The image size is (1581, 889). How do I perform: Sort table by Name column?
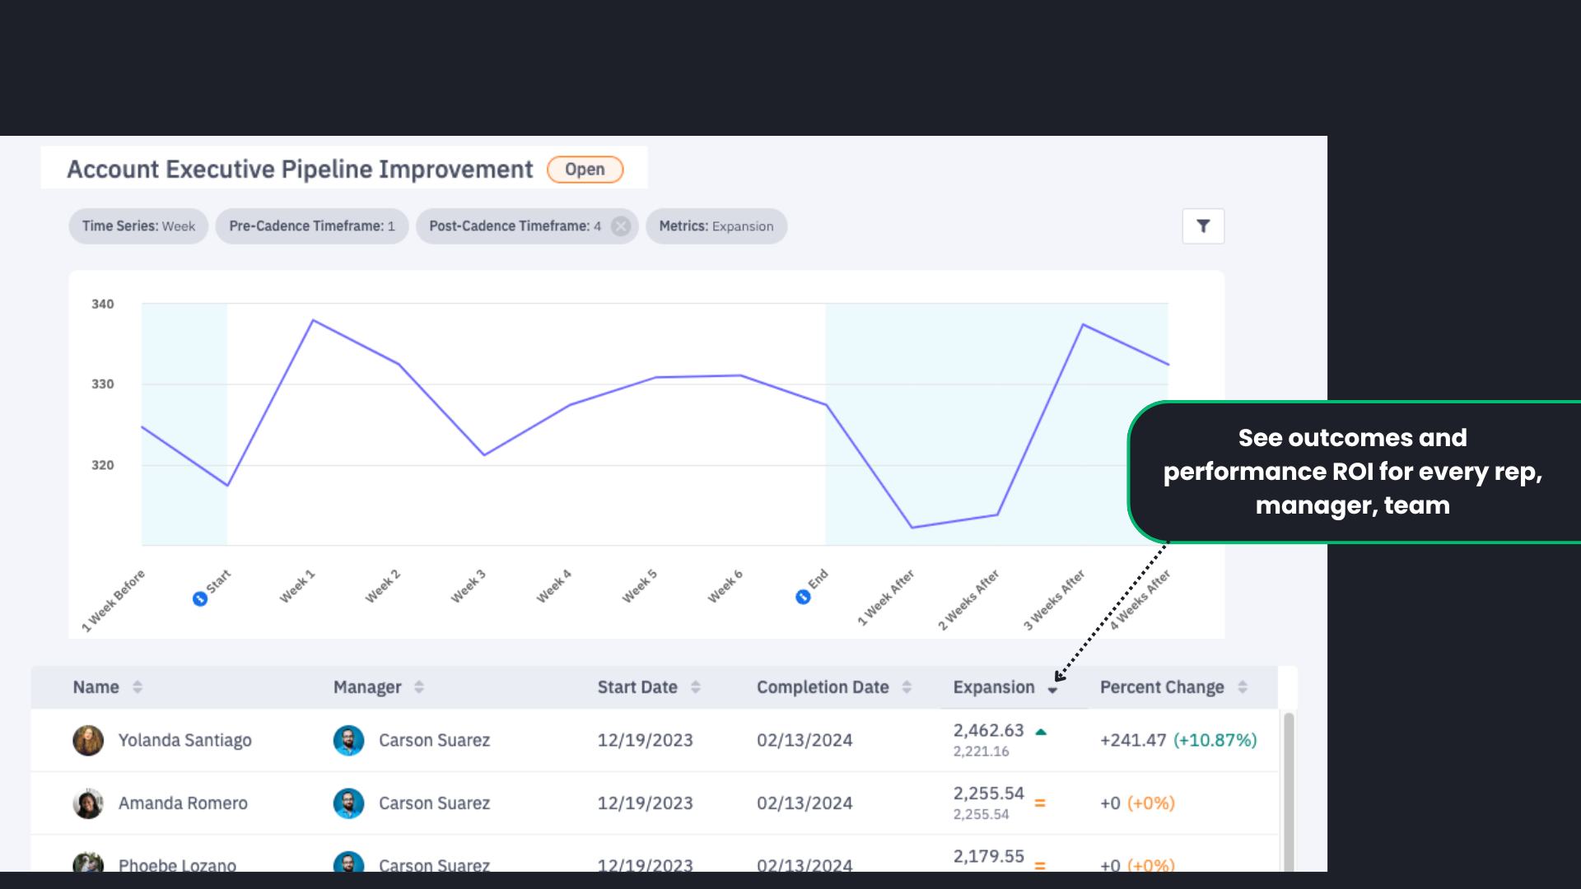tap(138, 687)
